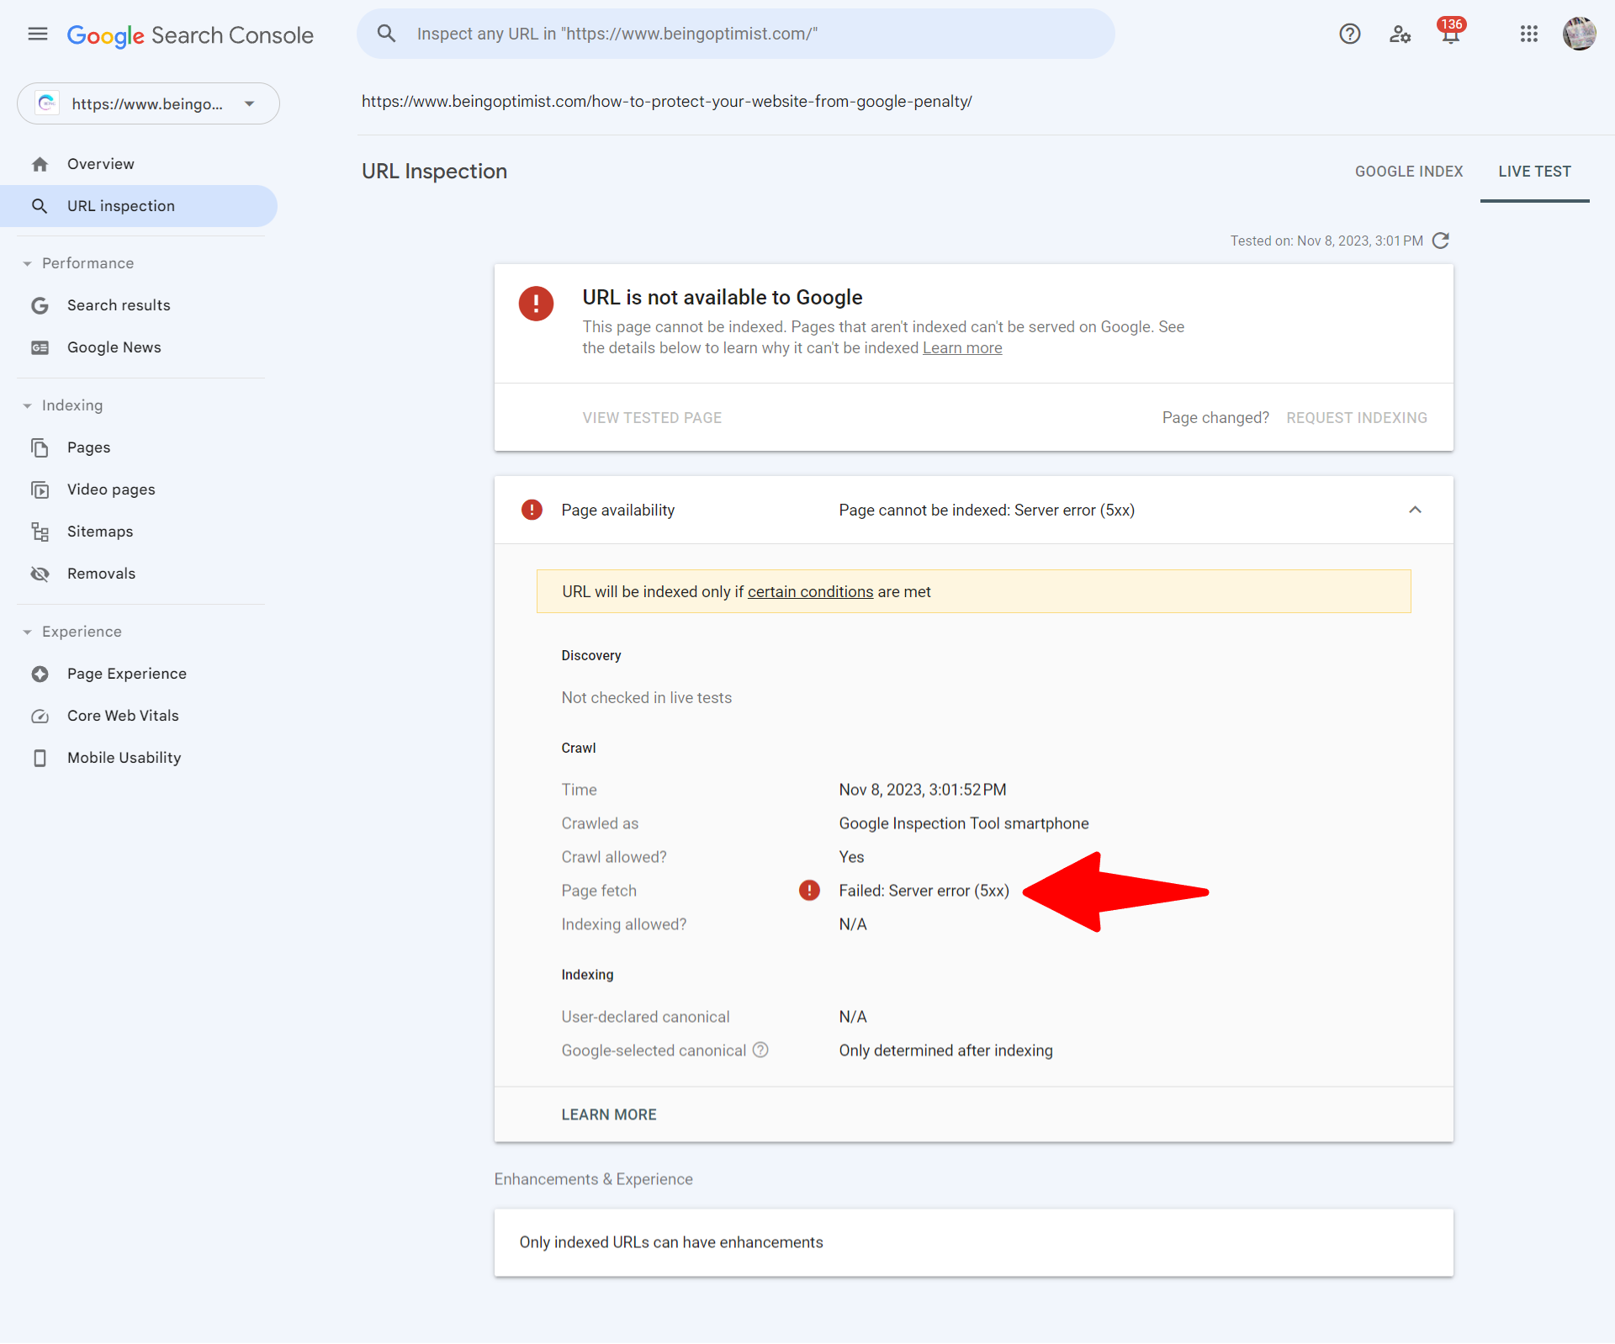Collapse the Indexing sidebar section
Screen dimensions: 1615x1344
tap(27, 405)
